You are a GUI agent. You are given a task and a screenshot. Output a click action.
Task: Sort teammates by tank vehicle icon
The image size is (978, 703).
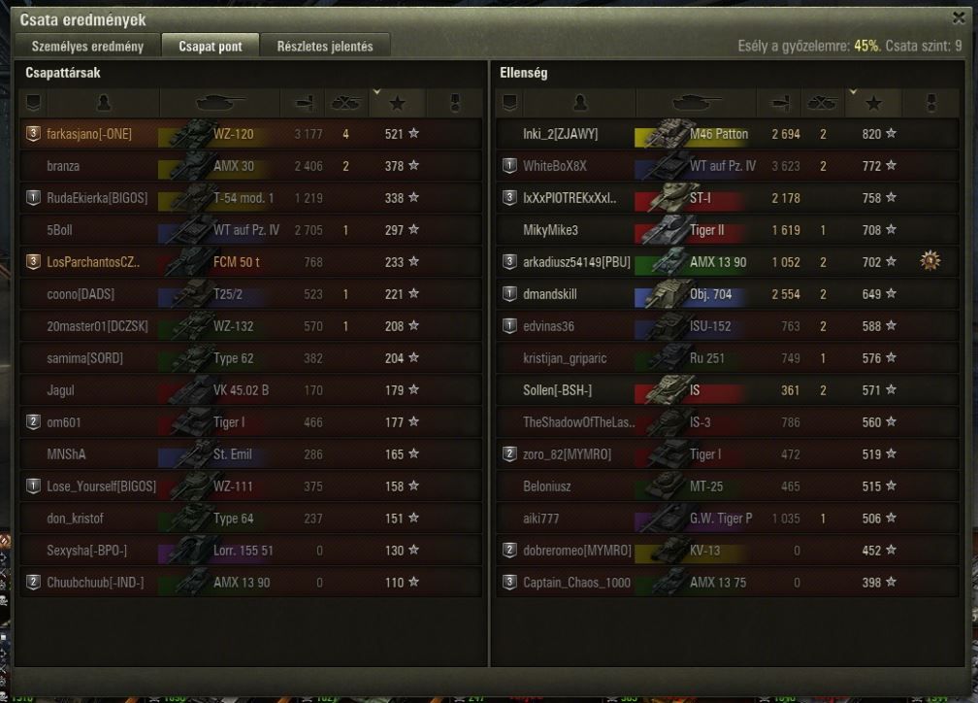point(220,102)
